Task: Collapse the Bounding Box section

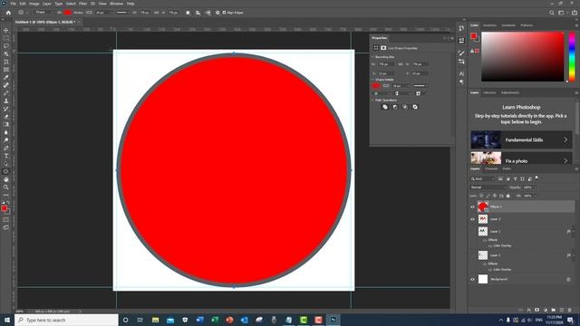Action: point(372,57)
